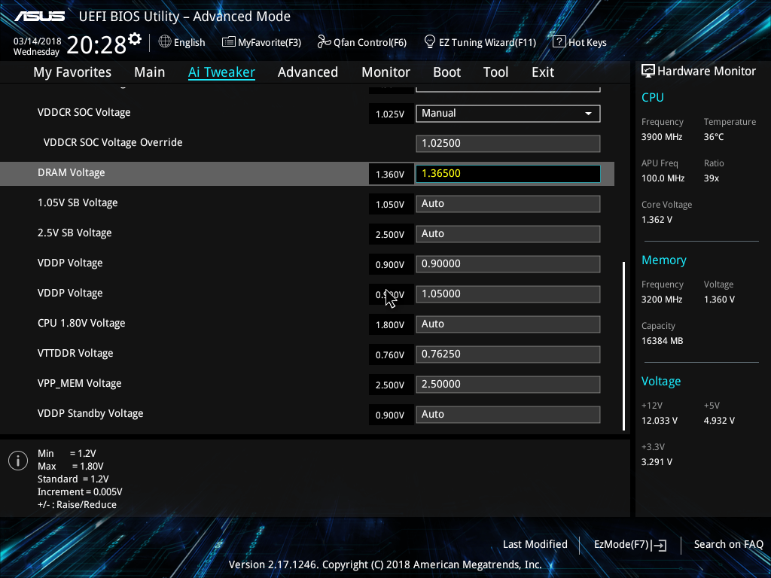Open the Monitor tab
Screen dimensions: 771x578
(386, 72)
